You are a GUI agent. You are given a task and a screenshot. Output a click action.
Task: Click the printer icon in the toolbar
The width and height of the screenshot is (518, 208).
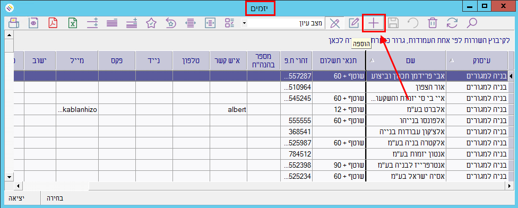[x=14, y=23]
